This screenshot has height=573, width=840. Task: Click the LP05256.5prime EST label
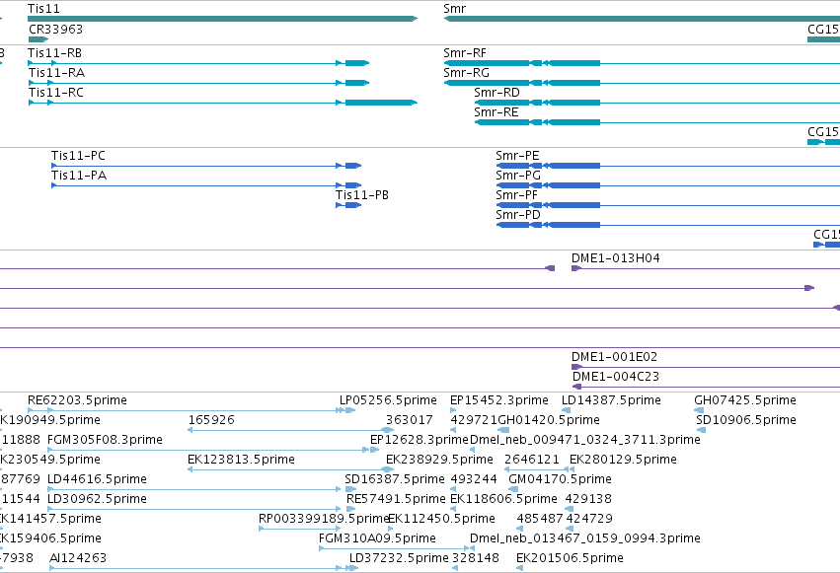tap(388, 400)
